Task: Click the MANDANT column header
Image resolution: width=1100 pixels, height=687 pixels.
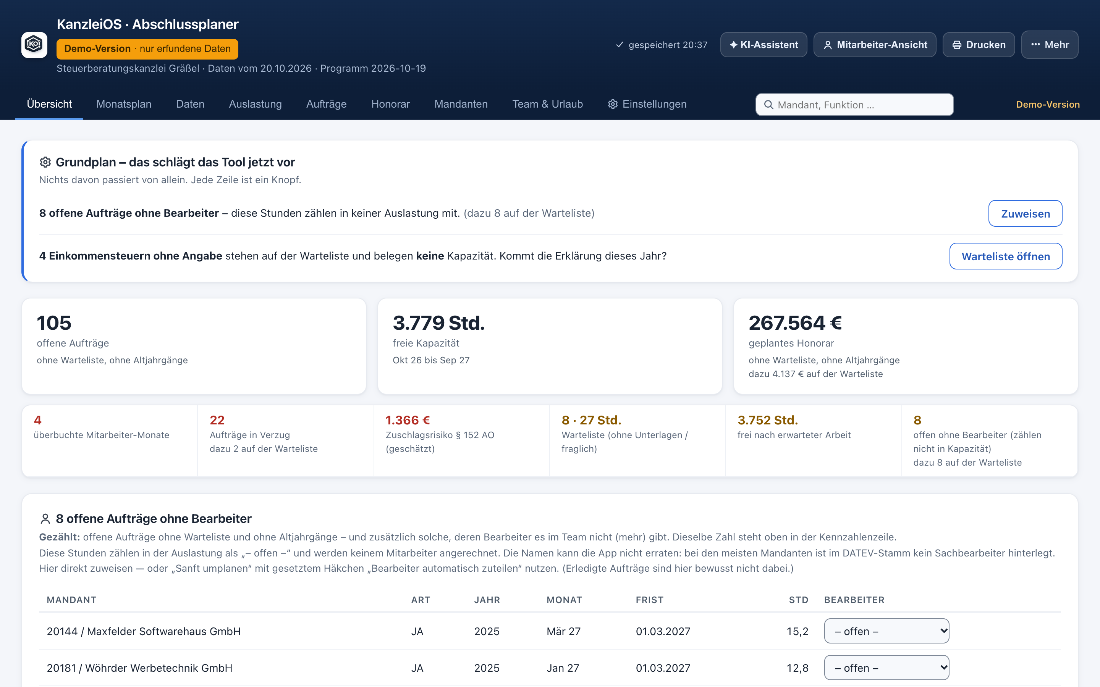Action: 71,600
